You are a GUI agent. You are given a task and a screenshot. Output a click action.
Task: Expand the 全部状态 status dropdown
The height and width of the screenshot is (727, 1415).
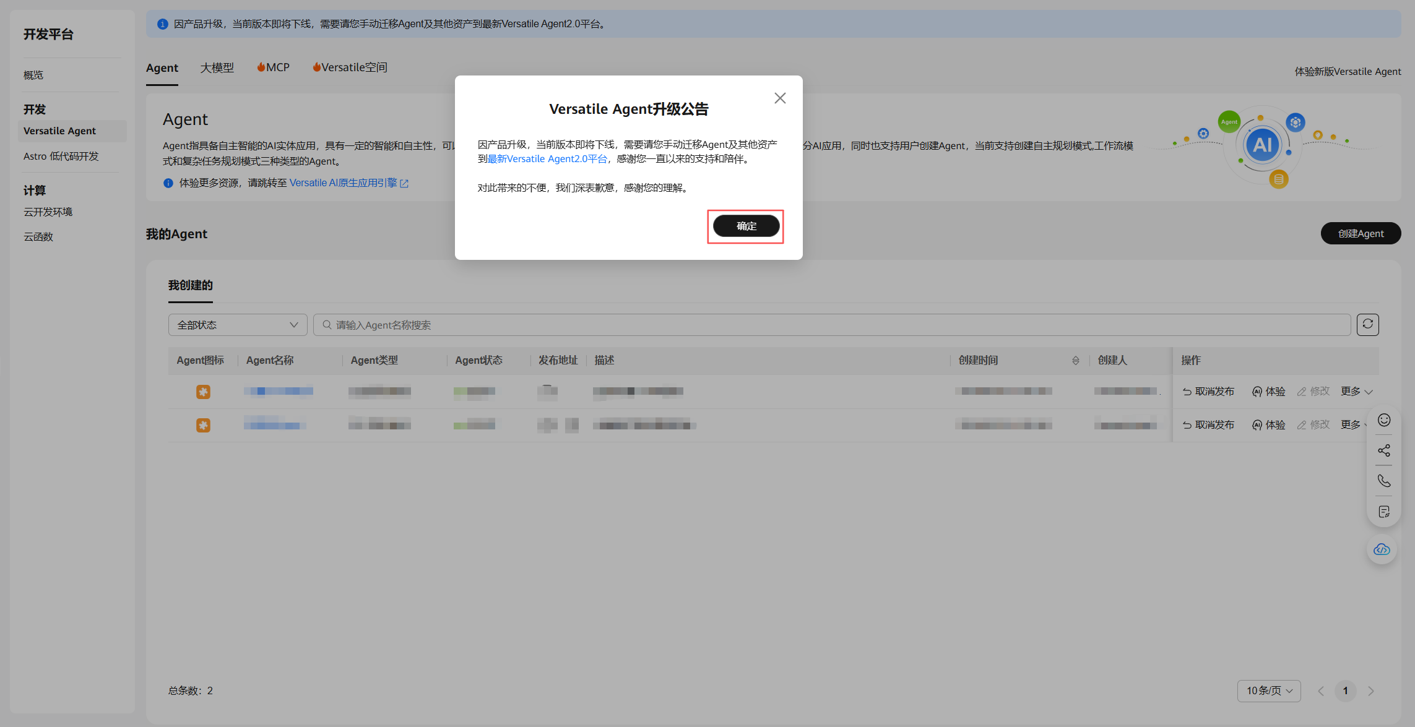click(238, 325)
